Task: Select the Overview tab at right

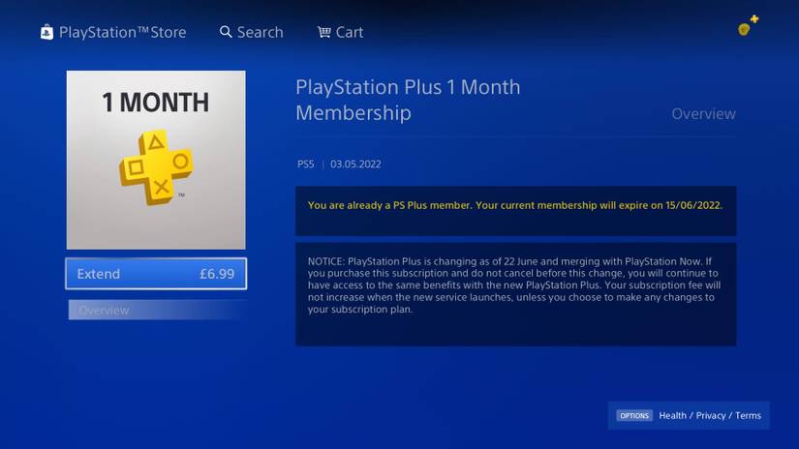Action: (703, 114)
